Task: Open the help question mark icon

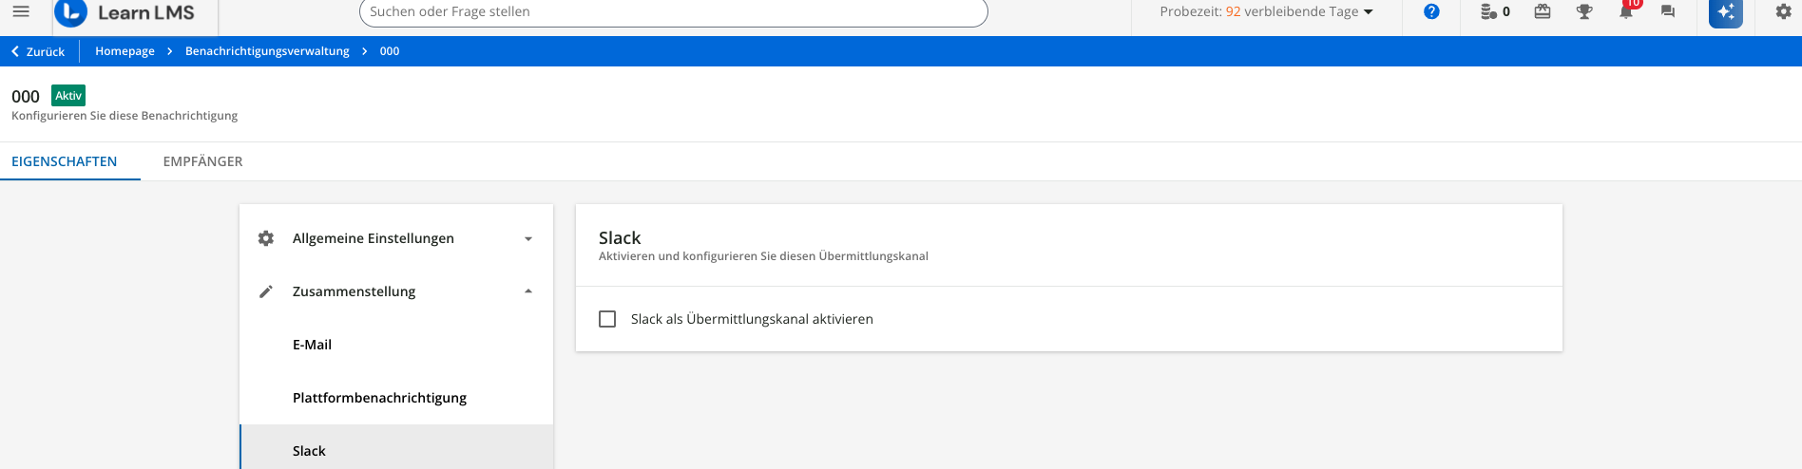Action: coord(1431,12)
